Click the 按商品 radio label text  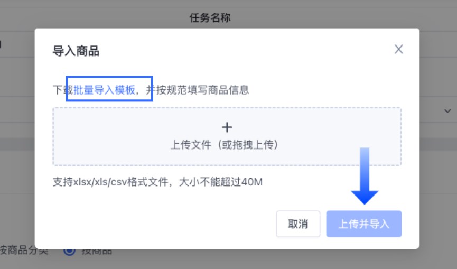[96, 252]
